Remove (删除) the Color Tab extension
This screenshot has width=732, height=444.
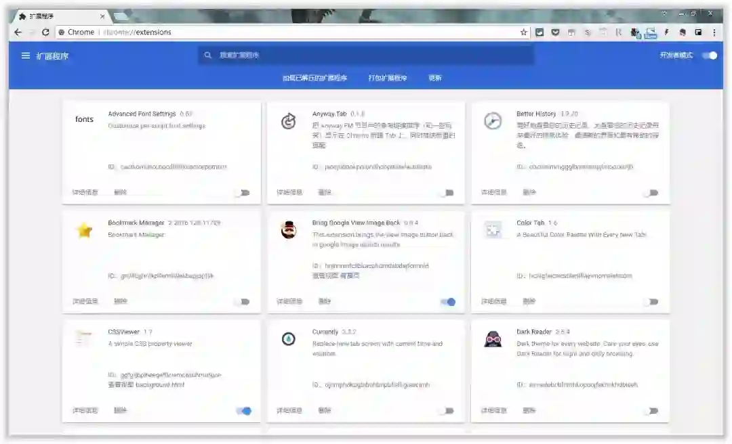point(529,301)
